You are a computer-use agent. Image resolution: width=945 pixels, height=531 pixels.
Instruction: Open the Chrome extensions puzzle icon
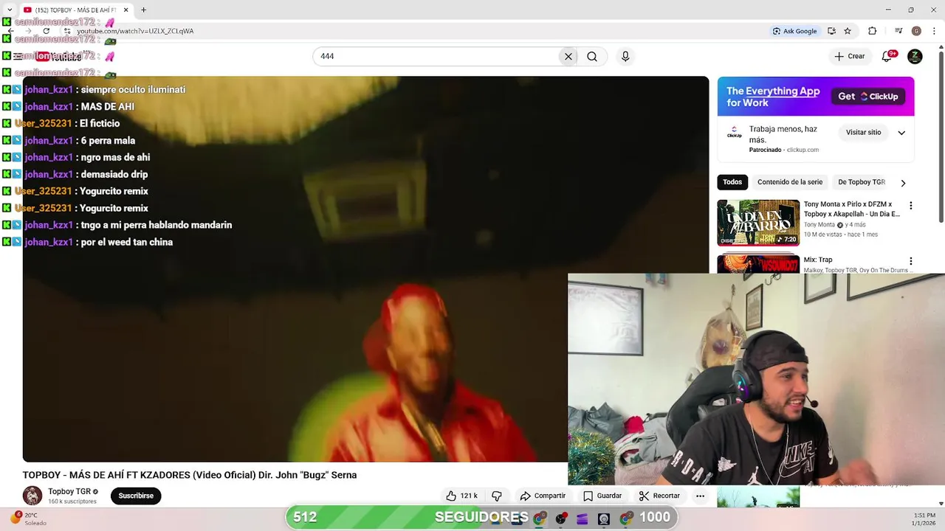(x=872, y=31)
